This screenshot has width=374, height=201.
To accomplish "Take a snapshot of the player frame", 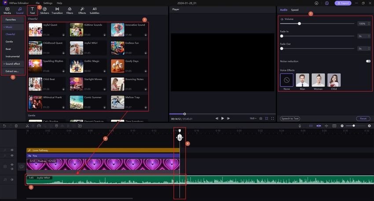I will point(261,118).
